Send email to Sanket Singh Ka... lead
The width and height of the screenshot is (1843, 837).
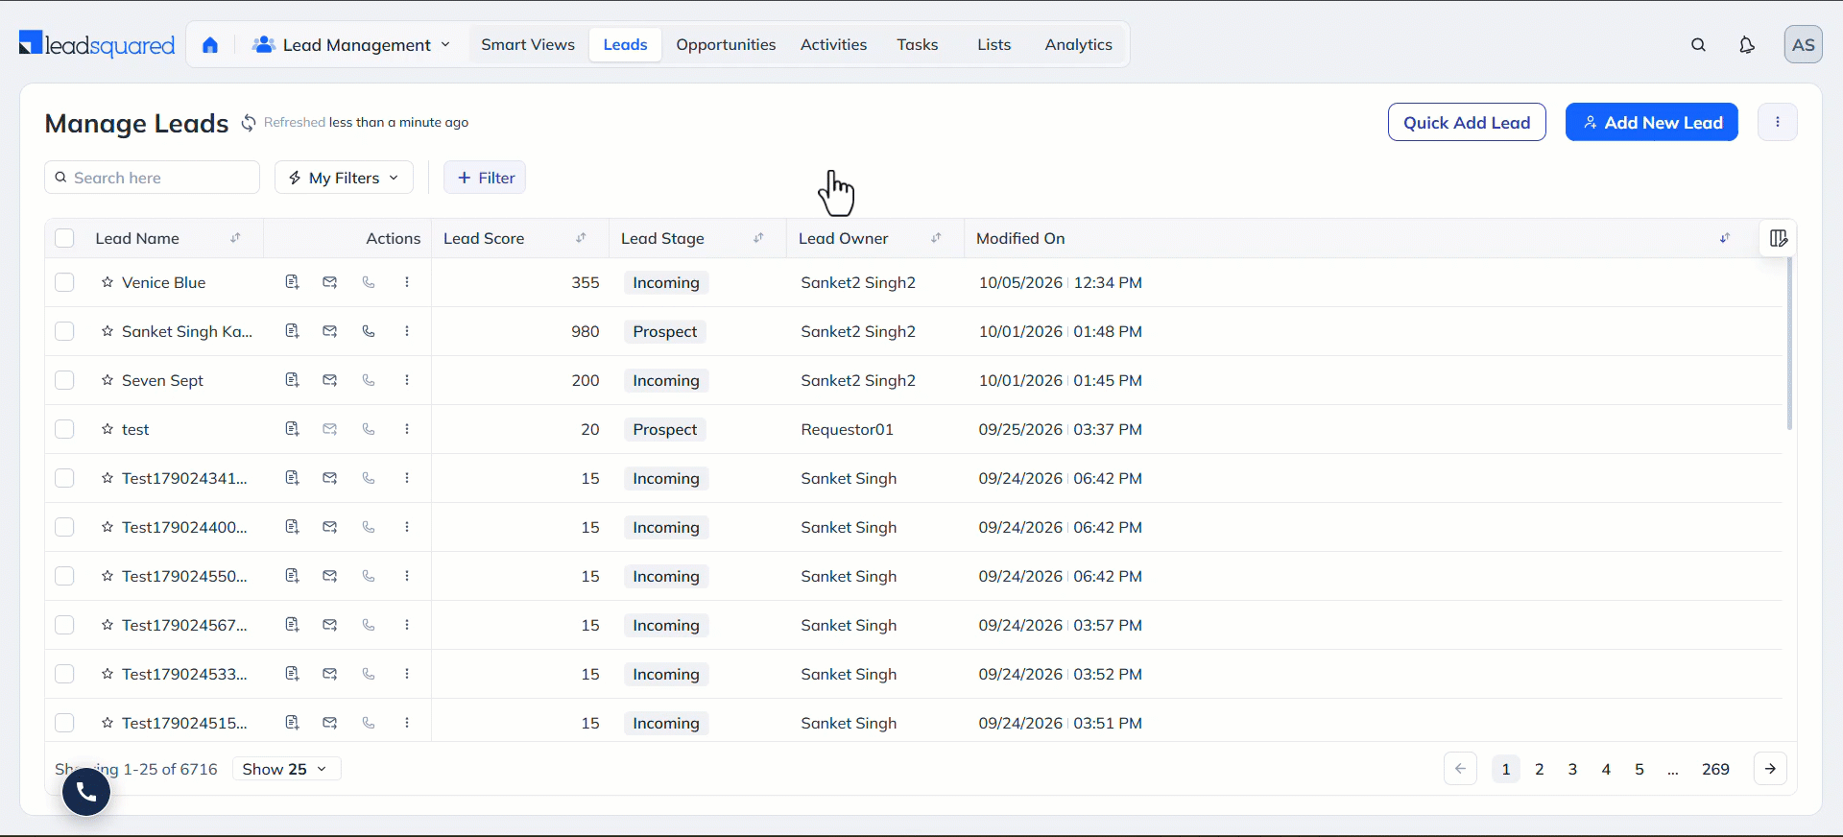(x=329, y=331)
